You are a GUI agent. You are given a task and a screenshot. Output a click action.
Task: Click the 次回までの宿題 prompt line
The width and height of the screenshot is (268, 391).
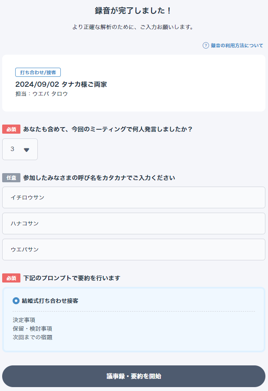click(x=33, y=337)
